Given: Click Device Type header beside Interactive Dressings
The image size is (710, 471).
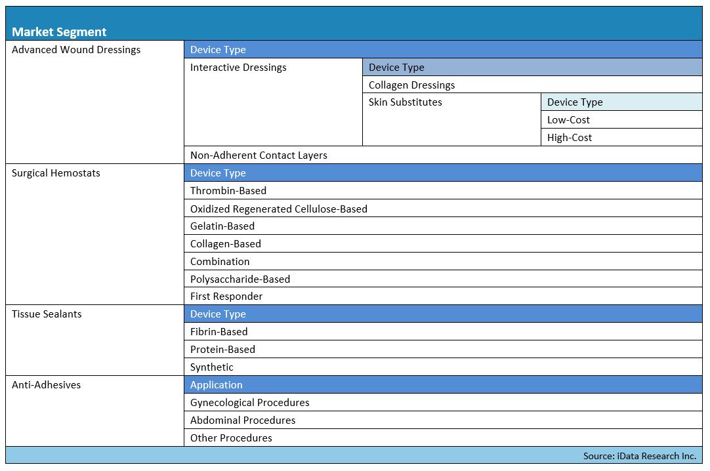Looking at the screenshot, I should (533, 67).
